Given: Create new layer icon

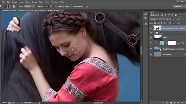Looking at the screenshot, I should 182,103.
